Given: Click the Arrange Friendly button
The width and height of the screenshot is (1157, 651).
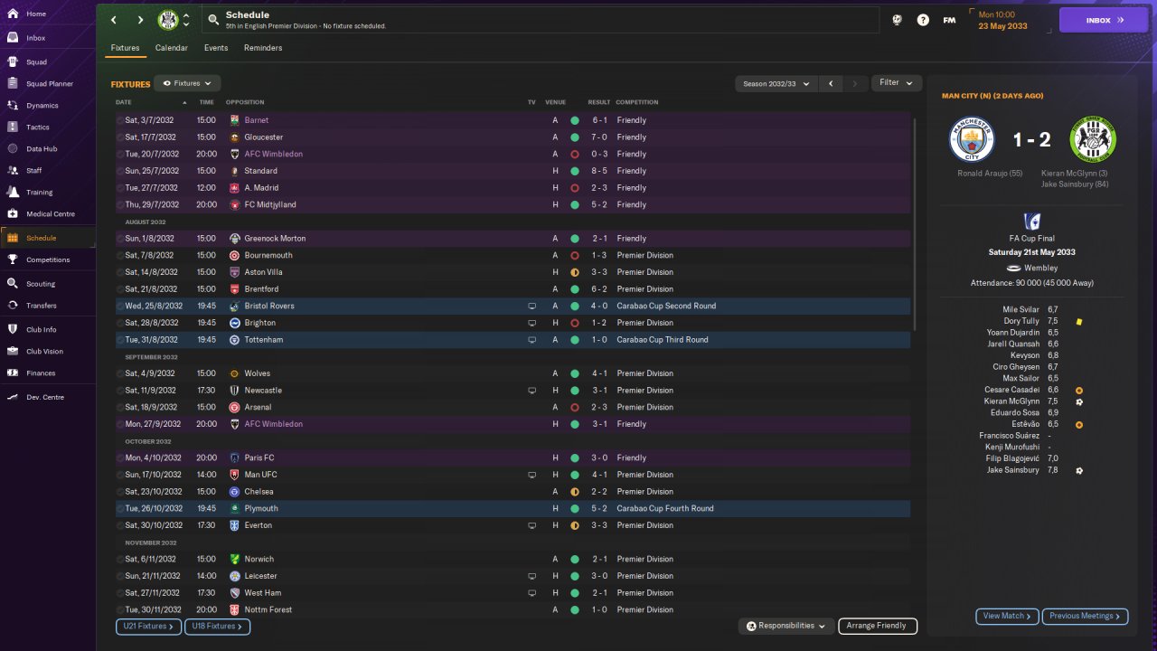Looking at the screenshot, I should tap(878, 626).
